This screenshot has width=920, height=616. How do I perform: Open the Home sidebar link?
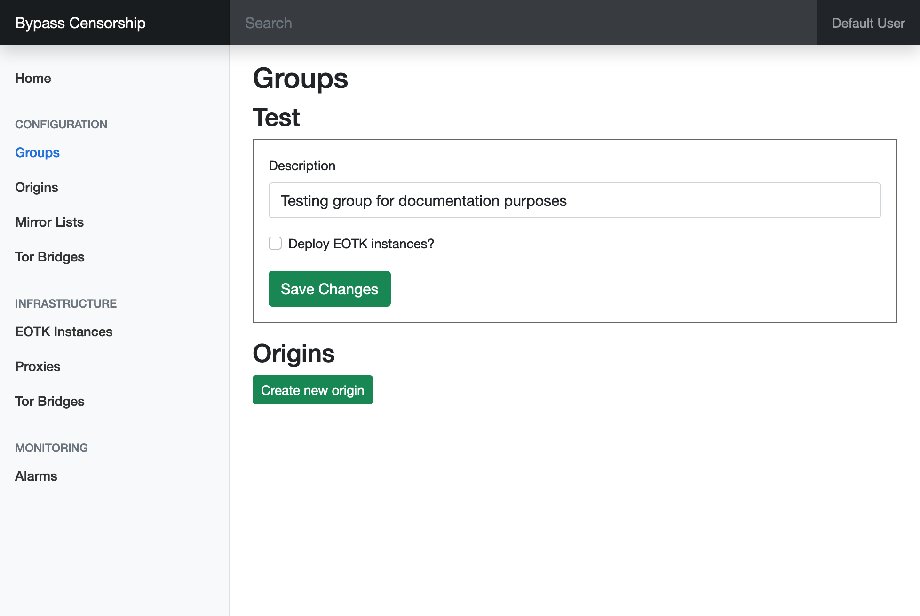coord(33,78)
